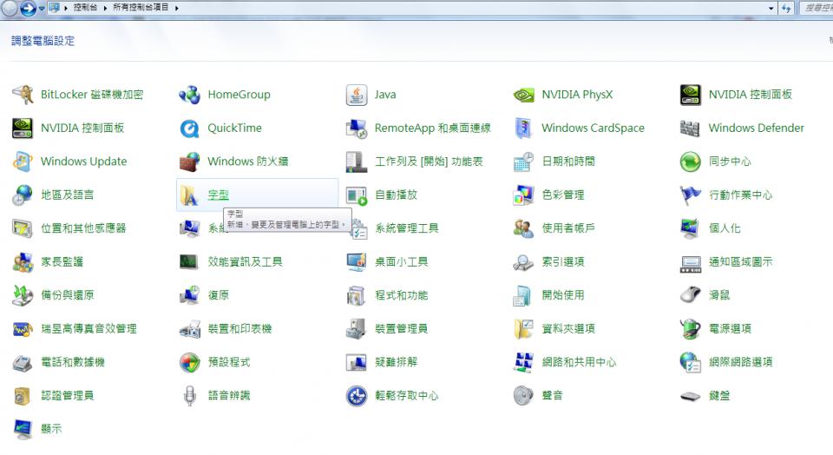Open the QuickTime icon
The height and width of the screenshot is (455, 833).
pyautogui.click(x=190, y=129)
